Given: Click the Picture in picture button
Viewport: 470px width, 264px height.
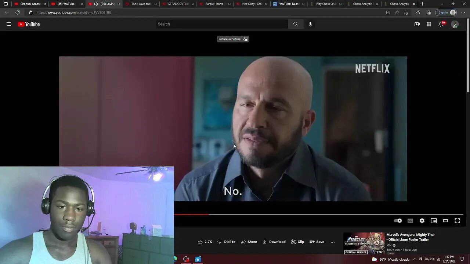Looking at the screenshot, I should click(x=233, y=39).
